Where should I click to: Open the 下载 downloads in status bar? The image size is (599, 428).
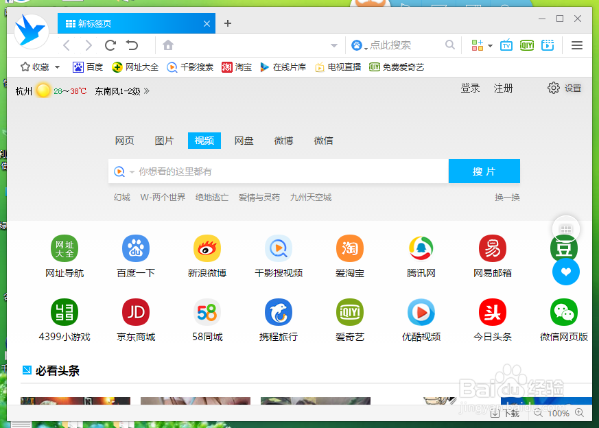point(504,413)
